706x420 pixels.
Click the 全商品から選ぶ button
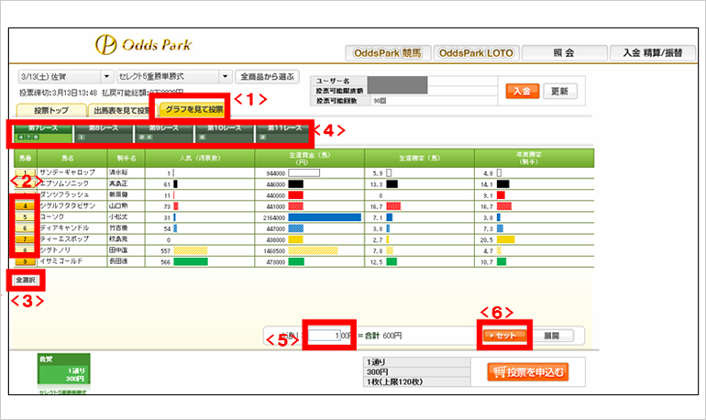point(267,76)
